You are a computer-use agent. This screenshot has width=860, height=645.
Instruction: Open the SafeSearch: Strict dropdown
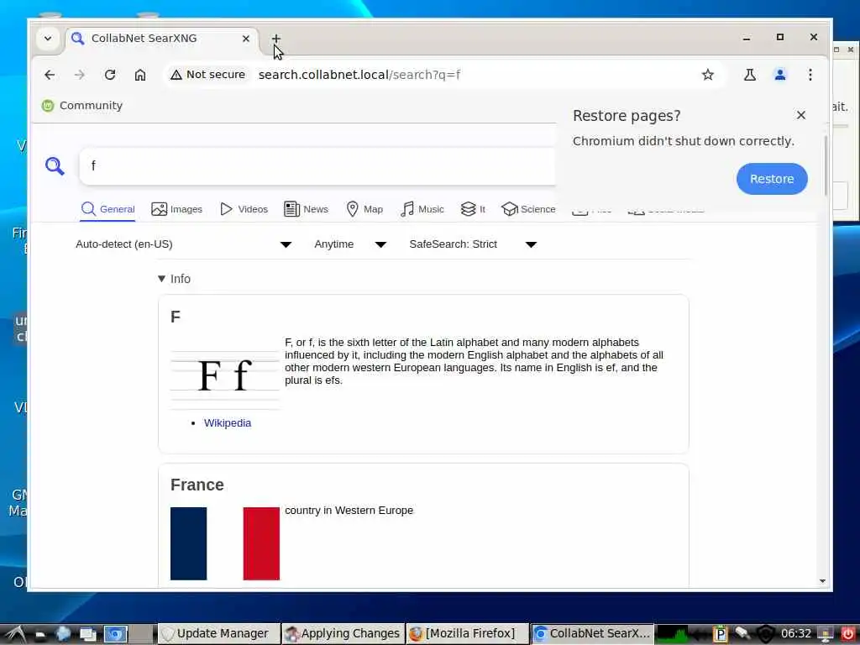(x=473, y=244)
